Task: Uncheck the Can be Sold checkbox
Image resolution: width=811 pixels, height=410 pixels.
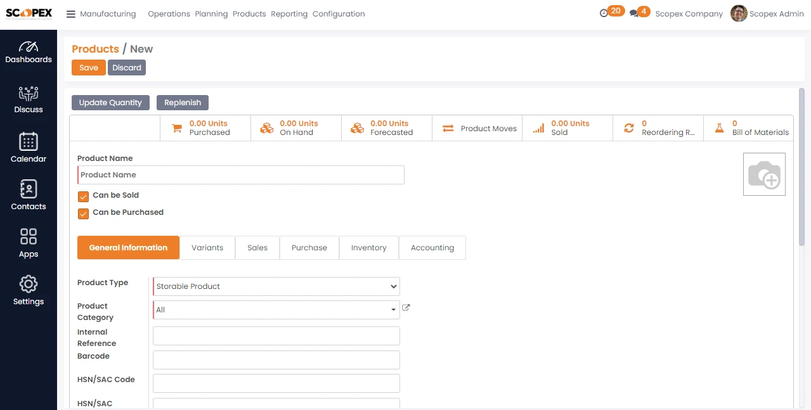Action: click(x=83, y=196)
